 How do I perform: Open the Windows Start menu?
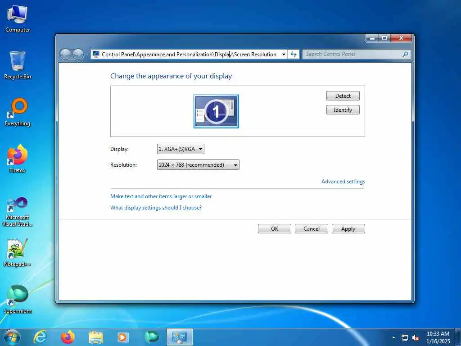pyautogui.click(x=12, y=337)
